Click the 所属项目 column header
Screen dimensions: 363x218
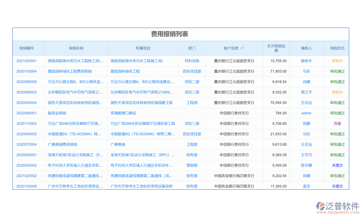[143, 48]
